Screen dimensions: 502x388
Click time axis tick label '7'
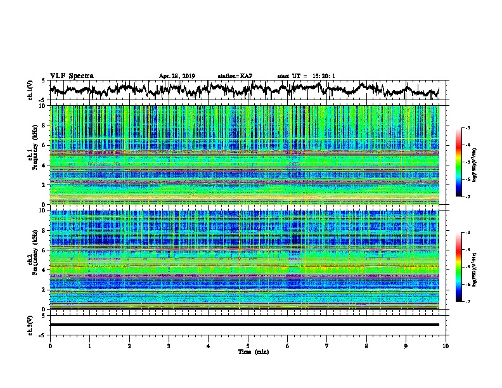[x=327, y=346]
